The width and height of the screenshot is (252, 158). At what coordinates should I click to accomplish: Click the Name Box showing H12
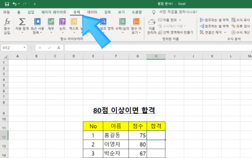(x=12, y=48)
